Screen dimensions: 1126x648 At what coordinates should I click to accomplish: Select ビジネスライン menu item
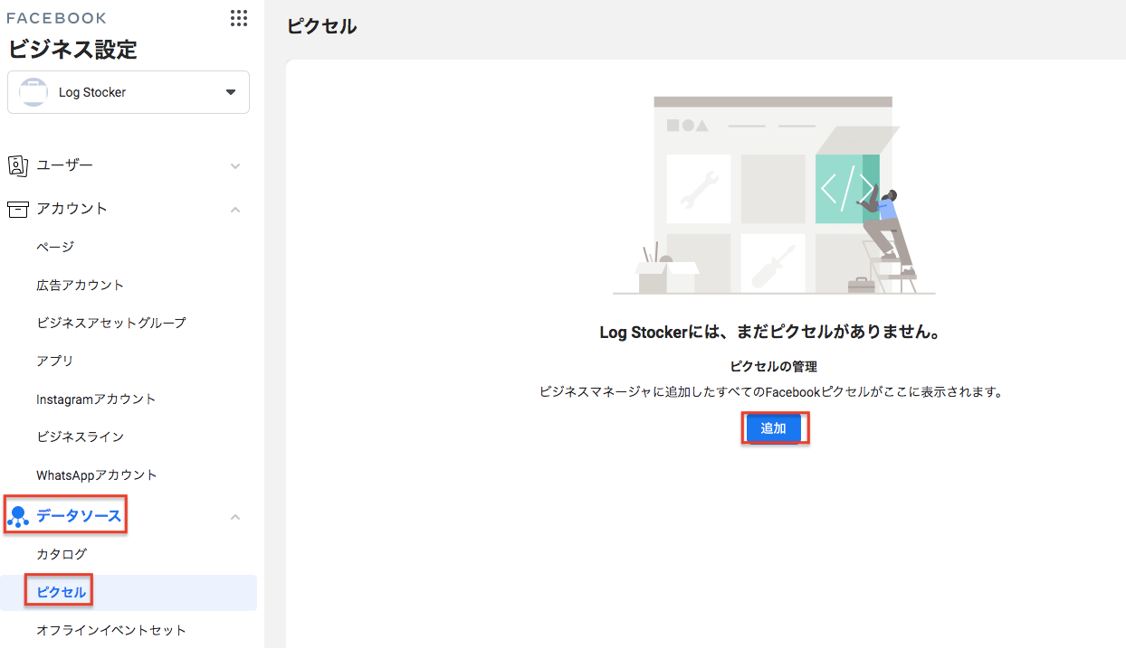(81, 437)
